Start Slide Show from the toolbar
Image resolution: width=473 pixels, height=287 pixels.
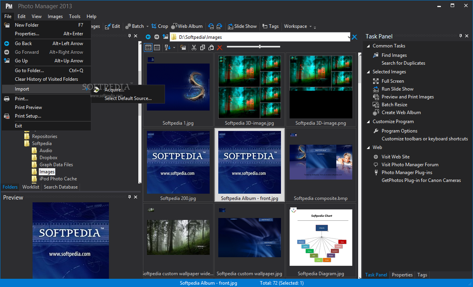coord(242,26)
